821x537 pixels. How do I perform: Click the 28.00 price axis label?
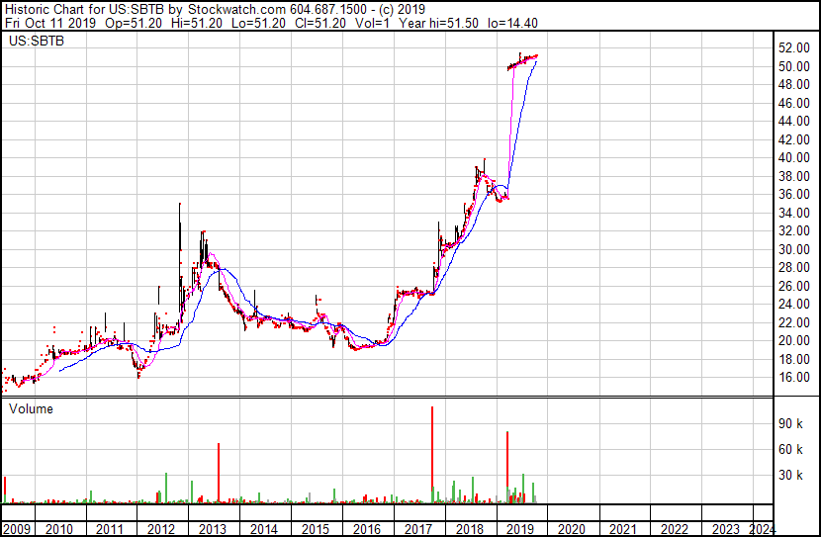click(x=793, y=267)
